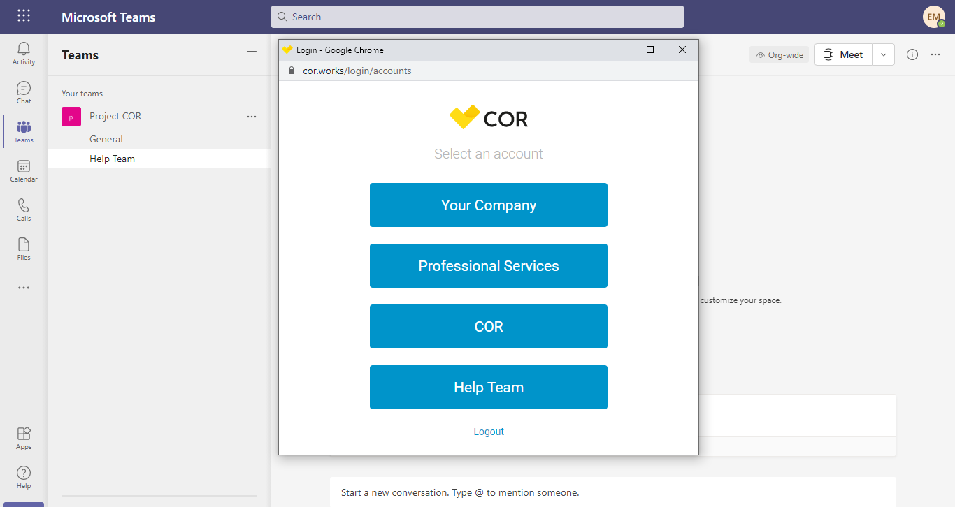
Task: Open Files in the left rail
Action: click(x=24, y=249)
